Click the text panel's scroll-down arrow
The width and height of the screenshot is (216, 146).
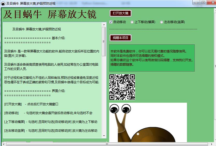104,136
